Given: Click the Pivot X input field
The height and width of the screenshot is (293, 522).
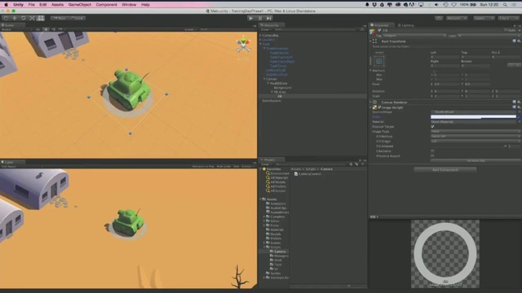Looking at the screenshot, I should pyautogui.click(x=446, y=84).
